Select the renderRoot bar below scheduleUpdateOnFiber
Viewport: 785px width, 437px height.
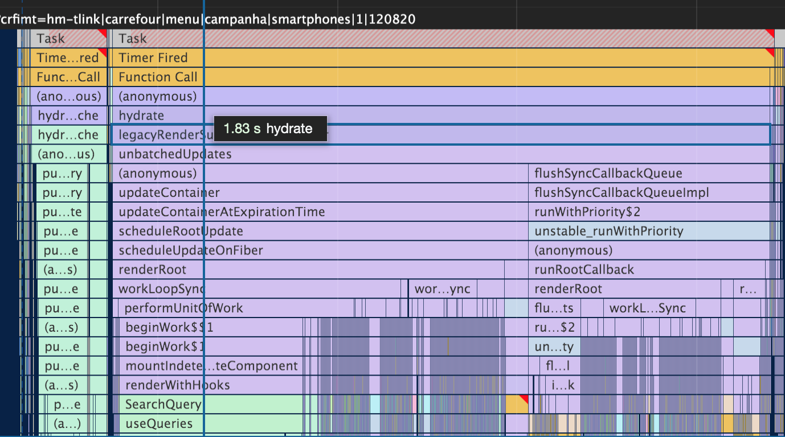point(308,270)
